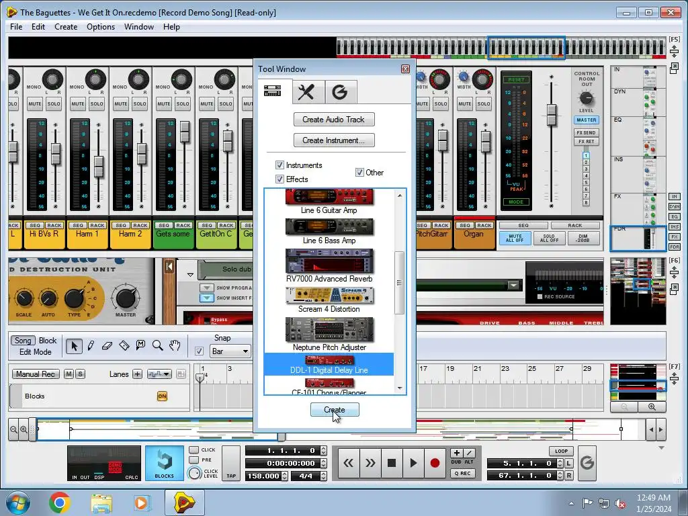Click device list scroll-down arrow
The image size is (688, 516).
(x=399, y=388)
